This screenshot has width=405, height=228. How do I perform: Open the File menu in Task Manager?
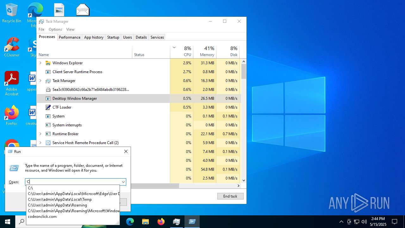tap(41, 29)
